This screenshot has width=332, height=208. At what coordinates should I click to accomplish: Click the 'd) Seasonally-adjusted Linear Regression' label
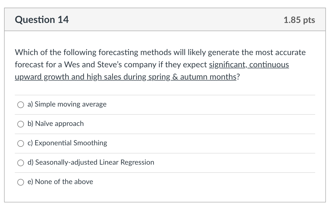[x=91, y=162]
